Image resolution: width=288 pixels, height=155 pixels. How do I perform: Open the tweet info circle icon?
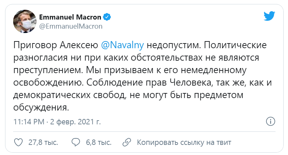click(270, 121)
